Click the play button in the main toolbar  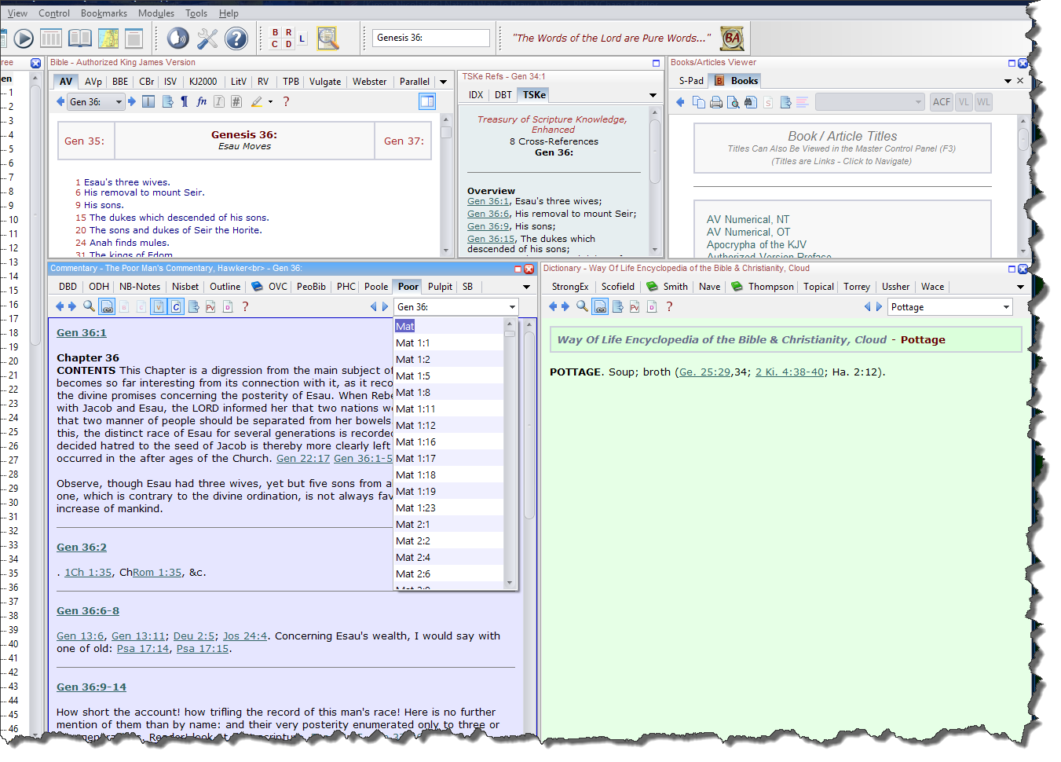tap(24, 38)
